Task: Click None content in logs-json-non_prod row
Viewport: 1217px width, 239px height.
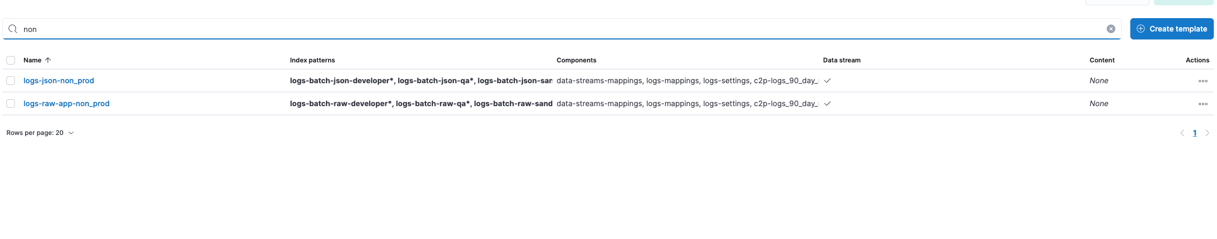Action: (1099, 81)
